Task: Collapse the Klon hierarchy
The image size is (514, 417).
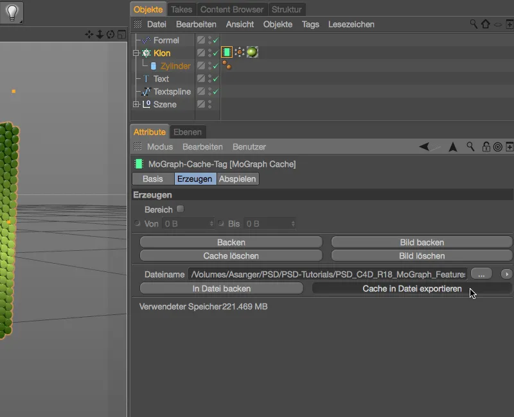Action: 136,53
